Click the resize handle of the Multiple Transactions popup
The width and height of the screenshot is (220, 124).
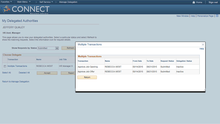click(204, 90)
